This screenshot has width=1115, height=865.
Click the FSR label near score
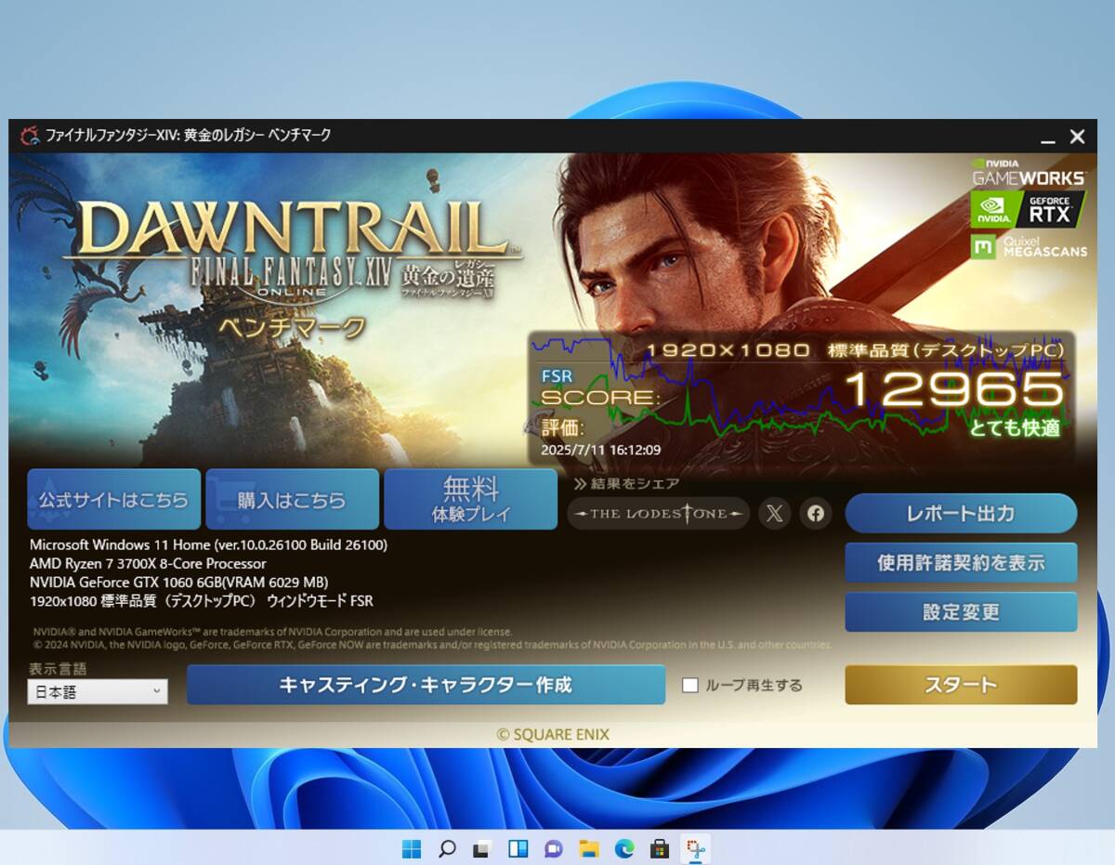pyautogui.click(x=557, y=376)
